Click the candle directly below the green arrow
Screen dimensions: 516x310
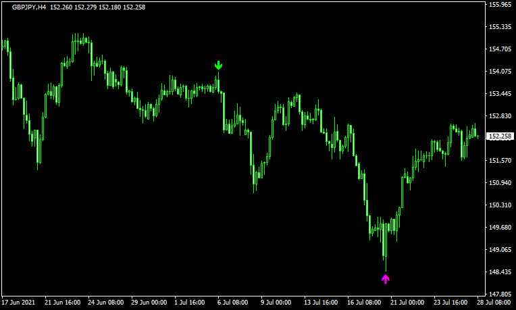218,84
